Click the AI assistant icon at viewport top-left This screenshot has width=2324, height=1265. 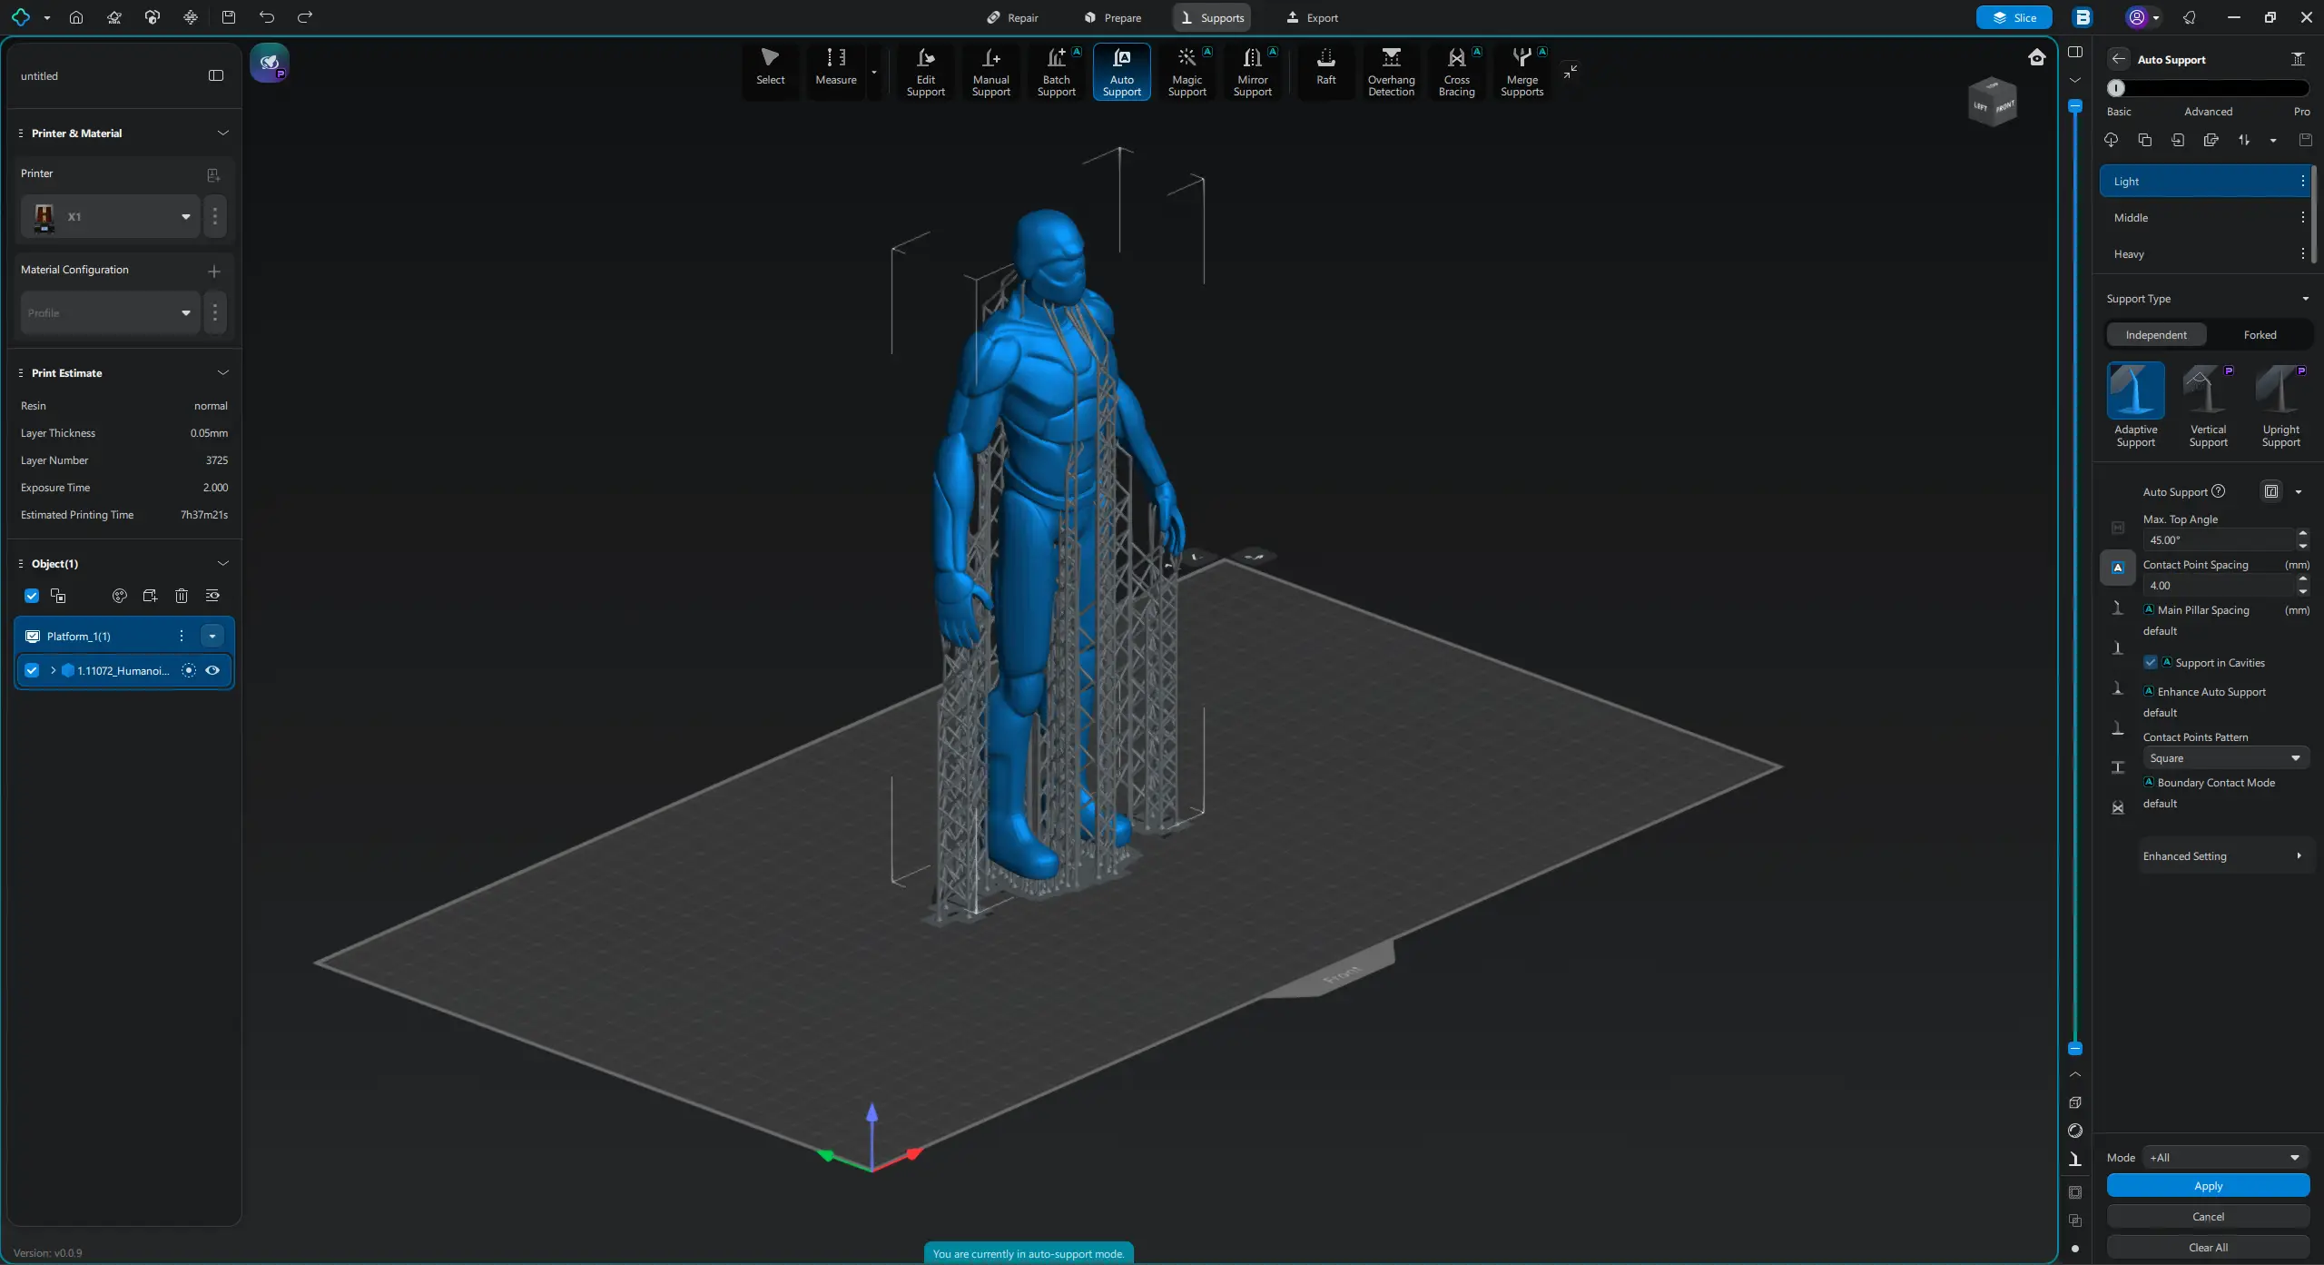tap(270, 63)
